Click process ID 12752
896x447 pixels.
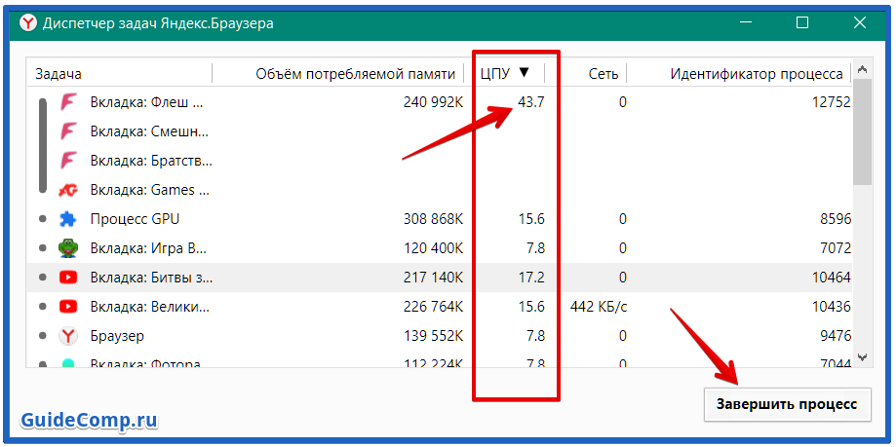click(x=832, y=103)
